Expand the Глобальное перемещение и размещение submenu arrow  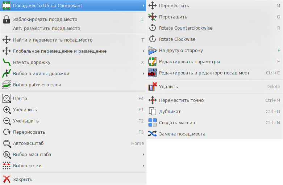tap(143, 51)
